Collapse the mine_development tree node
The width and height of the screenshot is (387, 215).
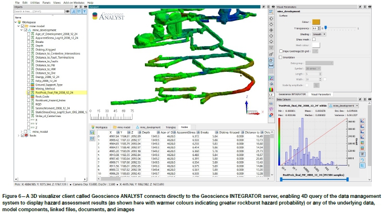[22, 29]
